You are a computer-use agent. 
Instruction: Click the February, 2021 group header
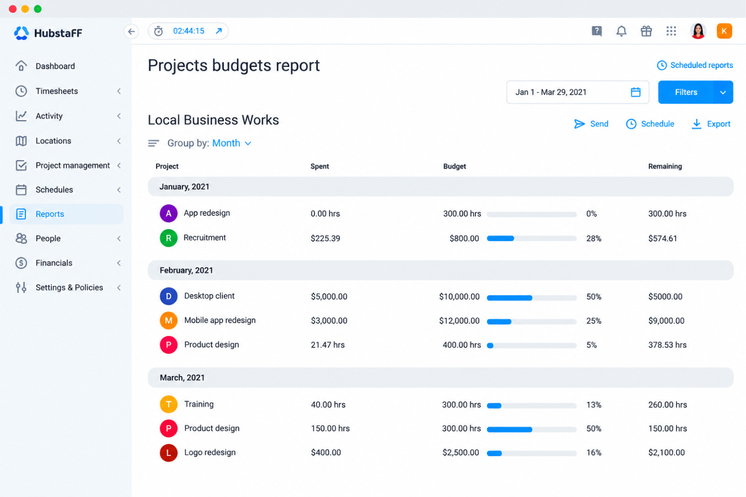coord(441,270)
